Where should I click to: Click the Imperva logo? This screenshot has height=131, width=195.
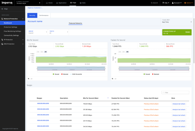(7, 3)
